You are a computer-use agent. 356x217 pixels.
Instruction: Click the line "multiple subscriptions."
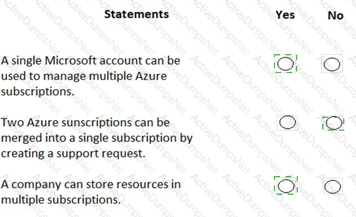click(x=60, y=200)
